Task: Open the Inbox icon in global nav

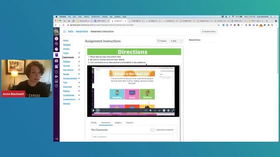Action: [56, 66]
